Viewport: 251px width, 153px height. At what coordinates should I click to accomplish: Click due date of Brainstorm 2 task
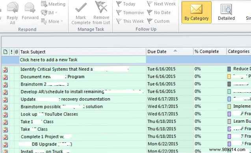coord(162,84)
